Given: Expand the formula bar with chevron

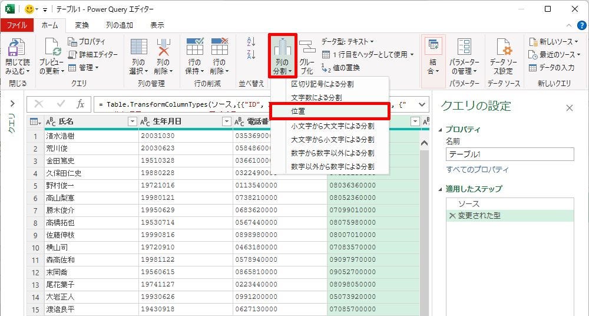Looking at the screenshot, I should [x=422, y=104].
